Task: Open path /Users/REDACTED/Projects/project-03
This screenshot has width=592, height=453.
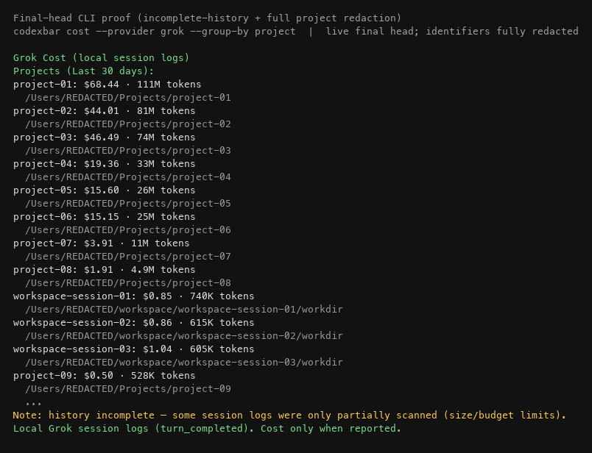Action: pos(128,151)
